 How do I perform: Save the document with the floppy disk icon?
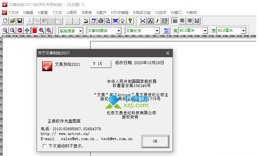[x=20, y=21]
